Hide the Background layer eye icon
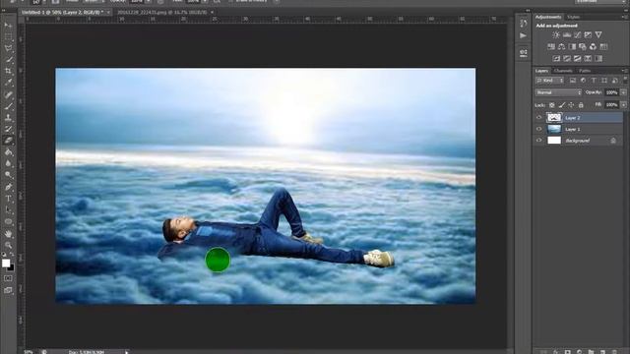The image size is (630, 354). click(x=539, y=140)
